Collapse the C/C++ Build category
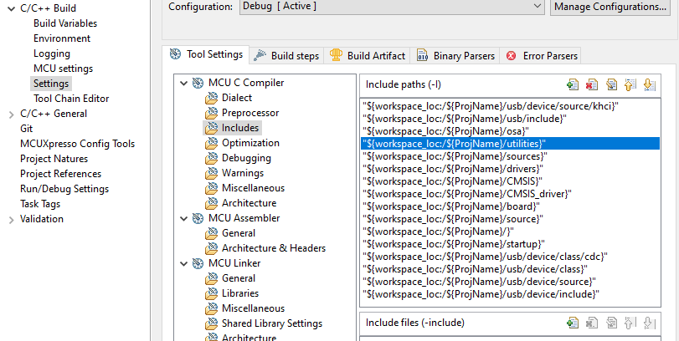This screenshot has height=341, width=679. (x=11, y=8)
